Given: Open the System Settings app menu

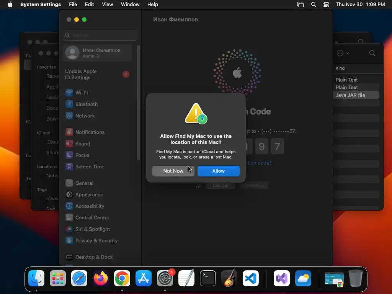Looking at the screenshot, I should point(41,5).
